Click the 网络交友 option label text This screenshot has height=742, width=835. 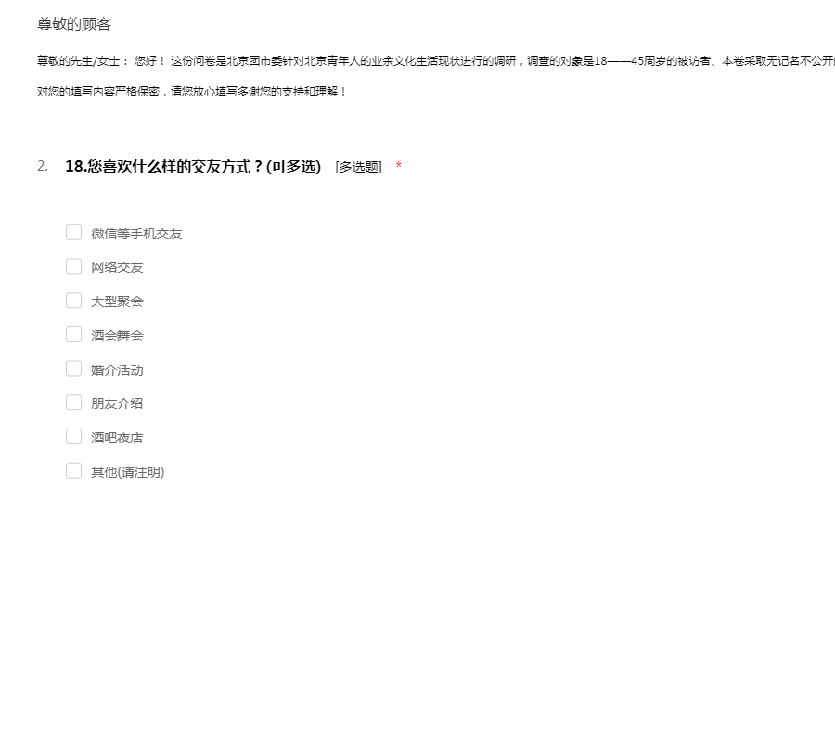(117, 267)
